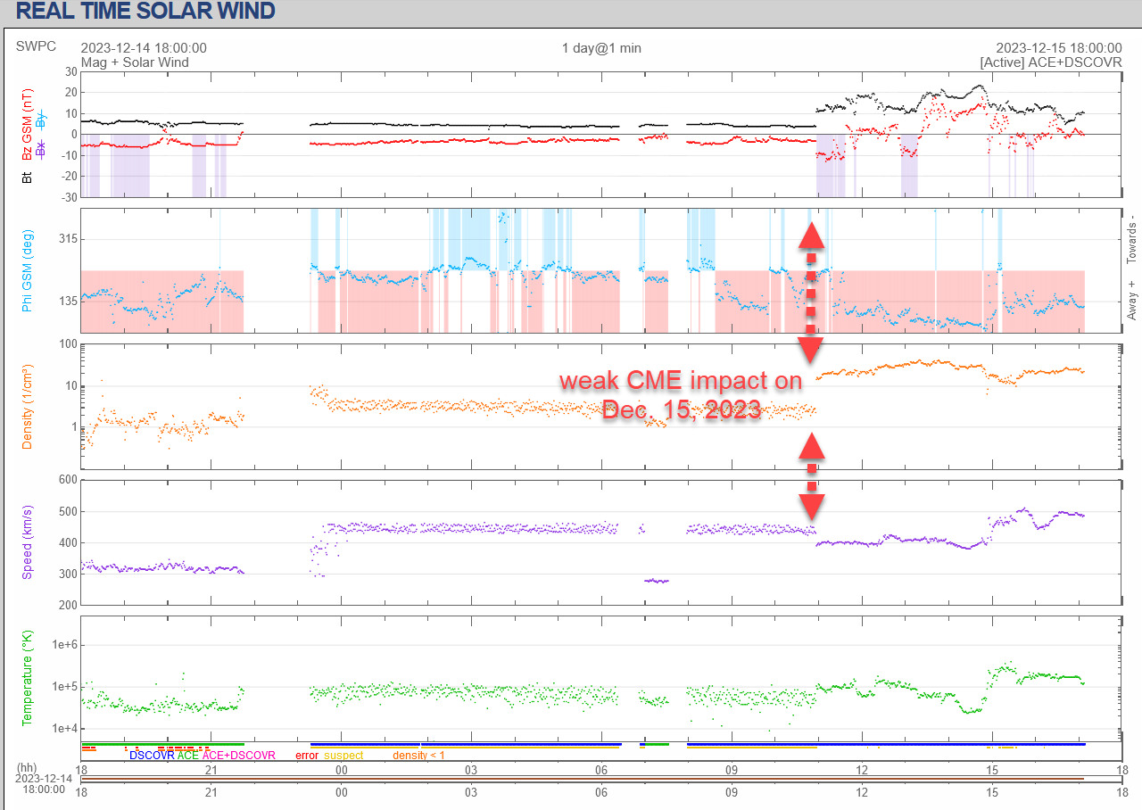Select the 1 day@1 min resolution label
The image size is (1142, 810).
(601, 48)
